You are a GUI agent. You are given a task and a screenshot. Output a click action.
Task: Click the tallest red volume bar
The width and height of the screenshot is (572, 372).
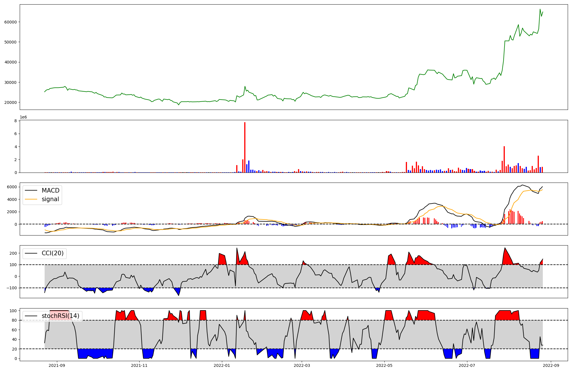coord(245,147)
